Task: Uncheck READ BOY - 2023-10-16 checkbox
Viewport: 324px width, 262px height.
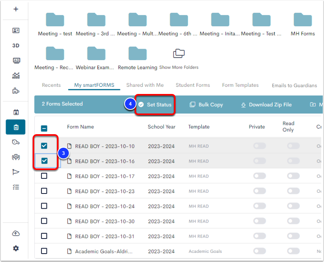Action: click(x=44, y=161)
